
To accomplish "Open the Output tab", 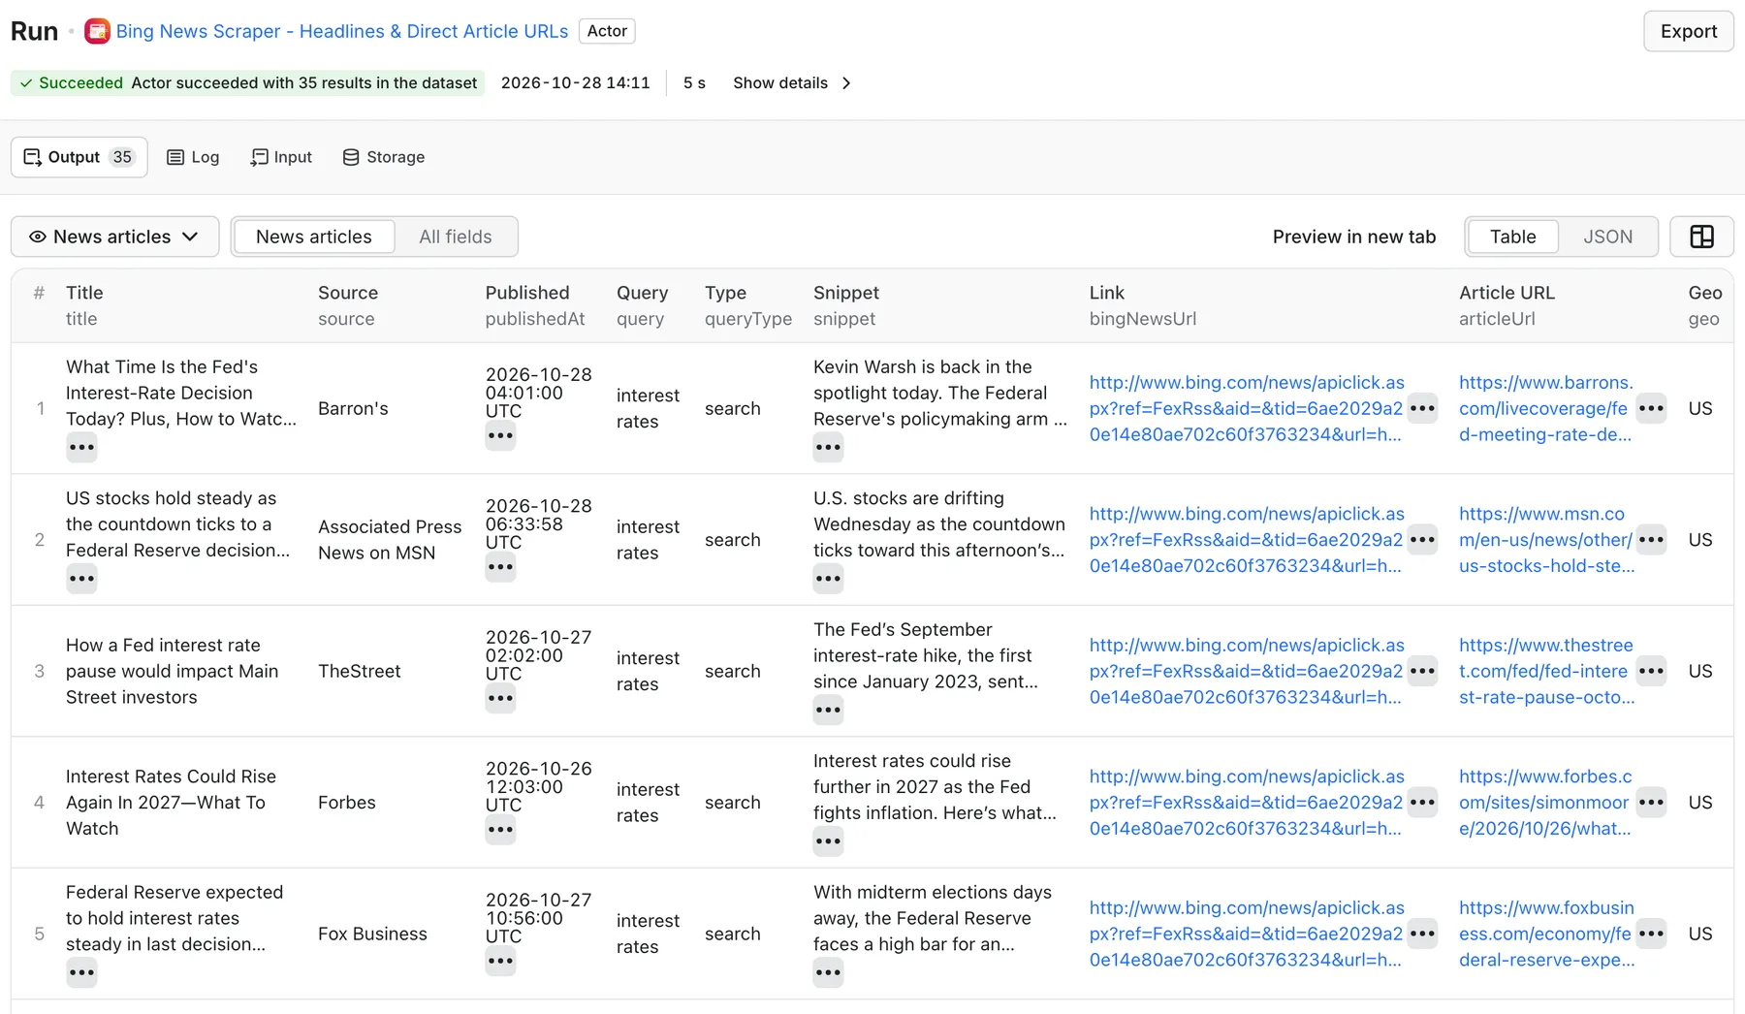I will pyautogui.click(x=79, y=157).
